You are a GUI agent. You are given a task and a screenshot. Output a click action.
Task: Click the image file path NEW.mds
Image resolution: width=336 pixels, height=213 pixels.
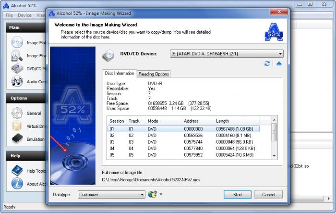click(x=151, y=180)
